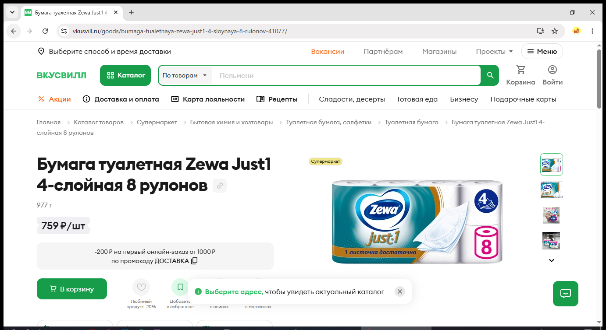
Task: Open the Супермаркет breadcrumb link
Action: point(157,123)
